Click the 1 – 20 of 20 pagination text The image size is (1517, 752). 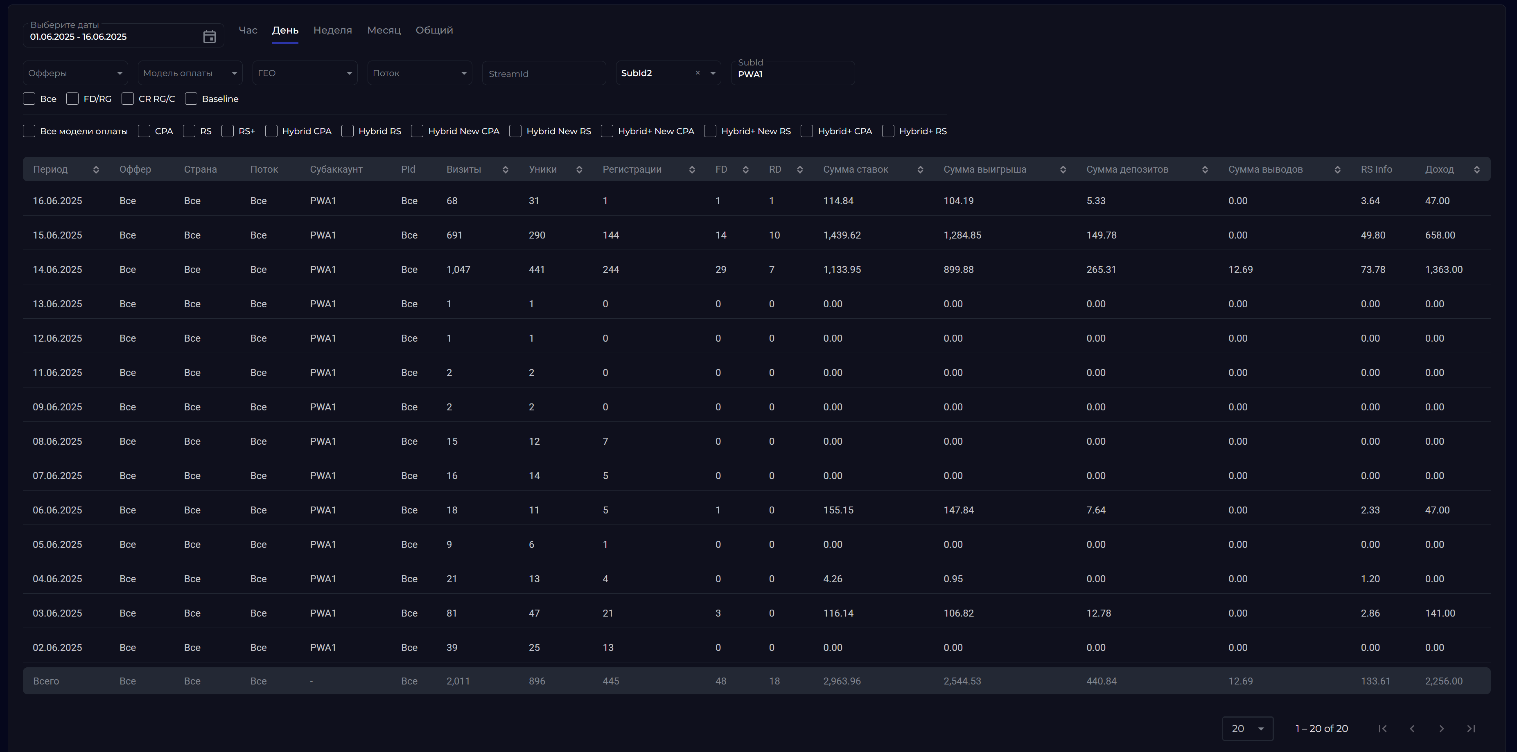tap(1321, 728)
